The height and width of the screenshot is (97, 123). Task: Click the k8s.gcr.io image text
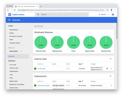click(x=97, y=86)
